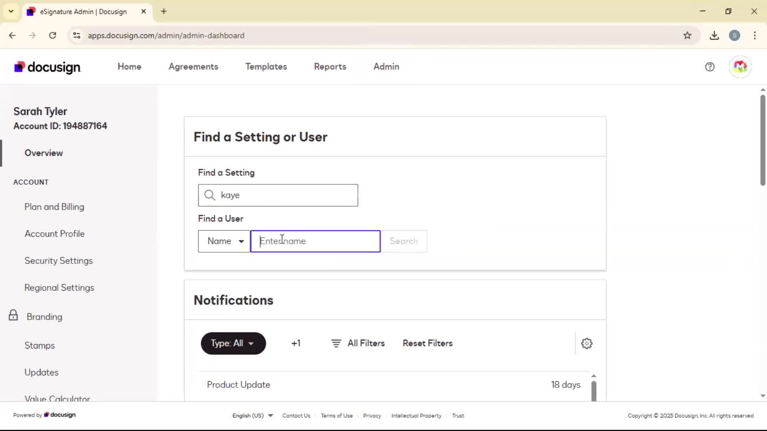Open Stamps in the sidebar
The image size is (767, 431).
click(40, 346)
